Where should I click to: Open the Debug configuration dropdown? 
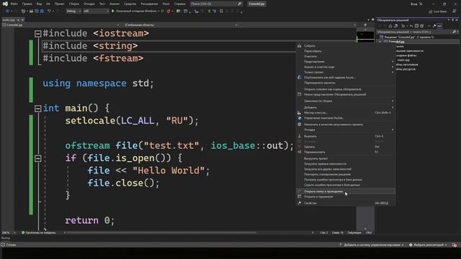click(73, 12)
